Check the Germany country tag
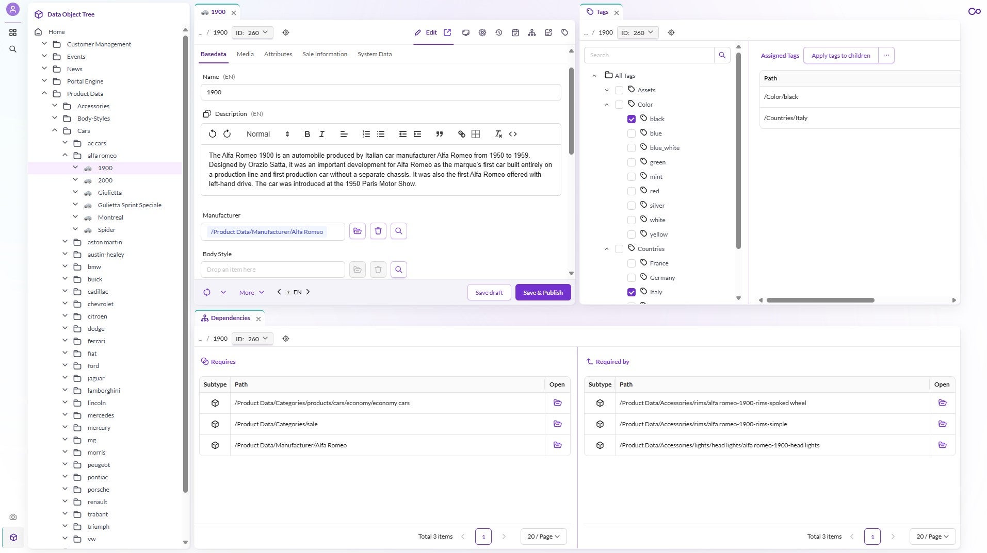Viewport: 987px width, 553px height. 632,278
